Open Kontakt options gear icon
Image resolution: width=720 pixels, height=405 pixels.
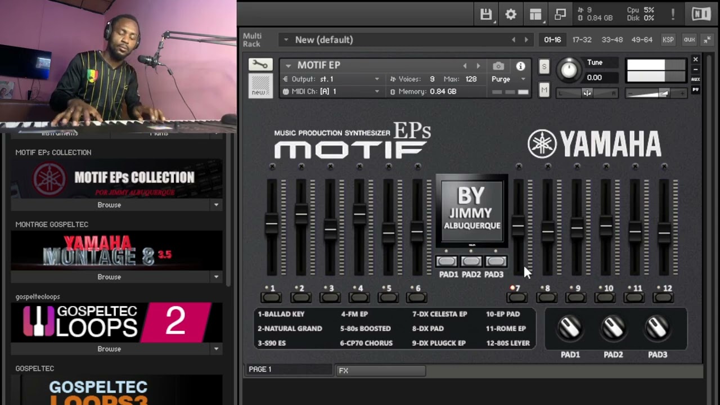tap(511, 15)
